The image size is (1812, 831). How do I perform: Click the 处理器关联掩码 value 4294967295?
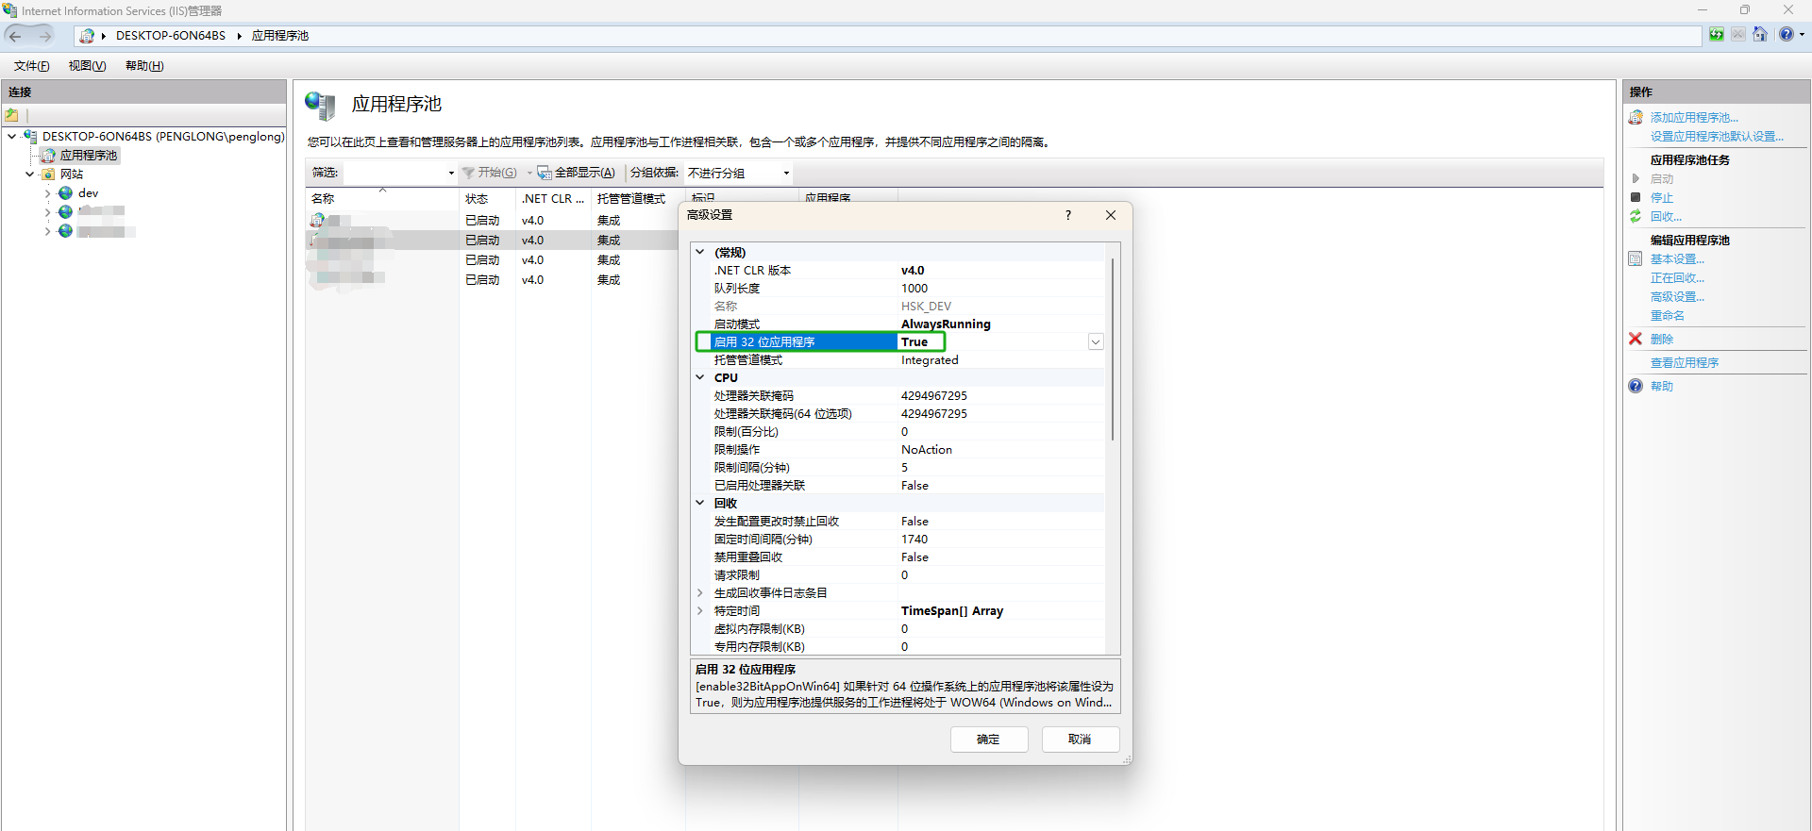coord(934,396)
